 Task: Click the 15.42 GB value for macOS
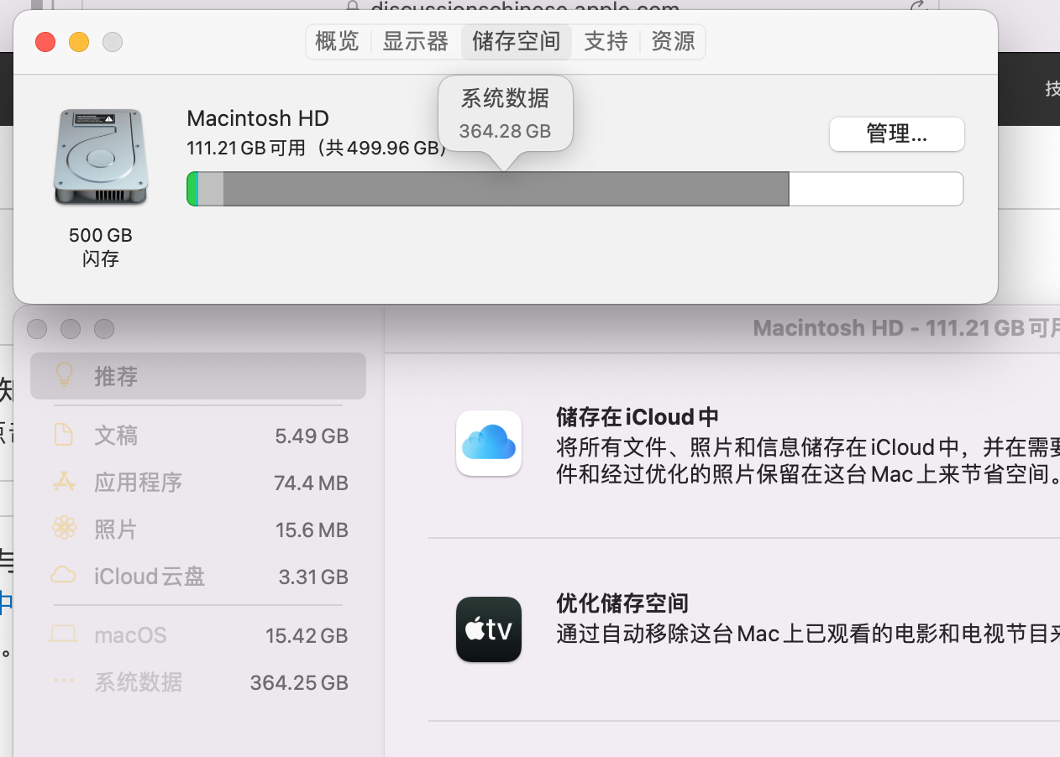point(307,636)
